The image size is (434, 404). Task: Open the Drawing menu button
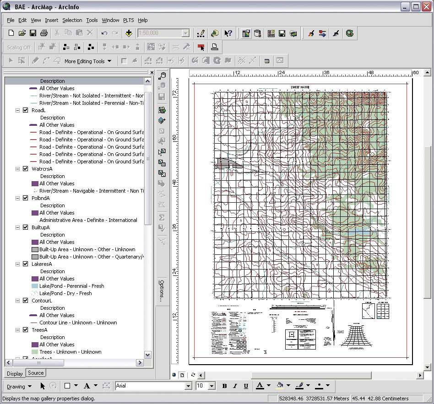[x=19, y=386]
